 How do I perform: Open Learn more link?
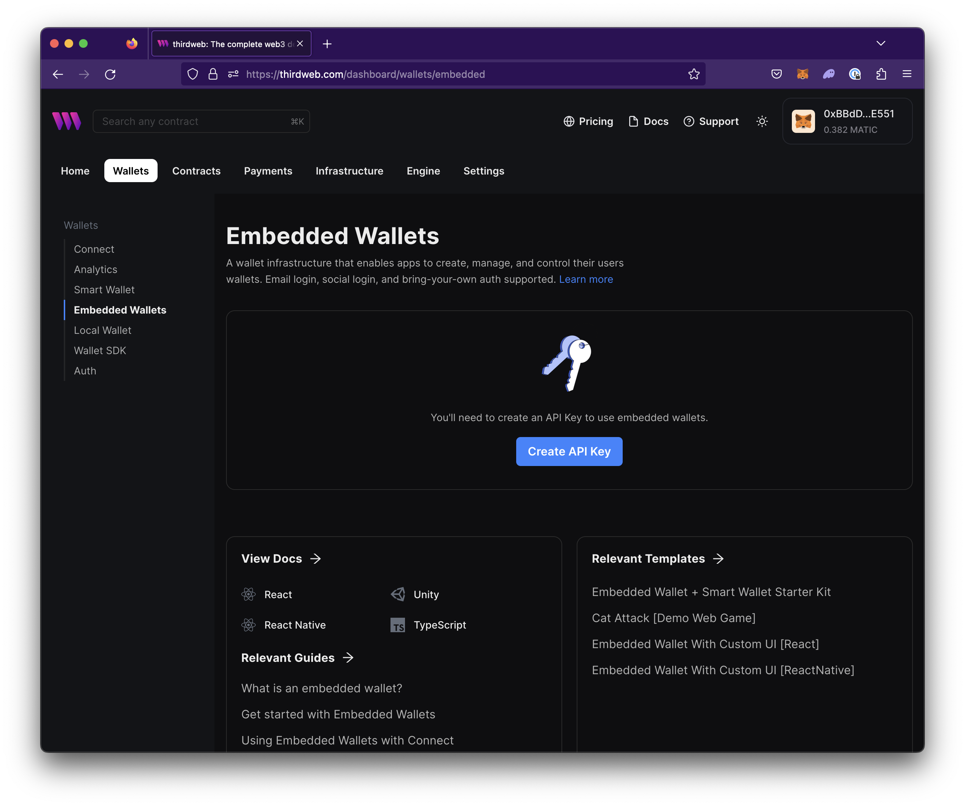coord(586,279)
